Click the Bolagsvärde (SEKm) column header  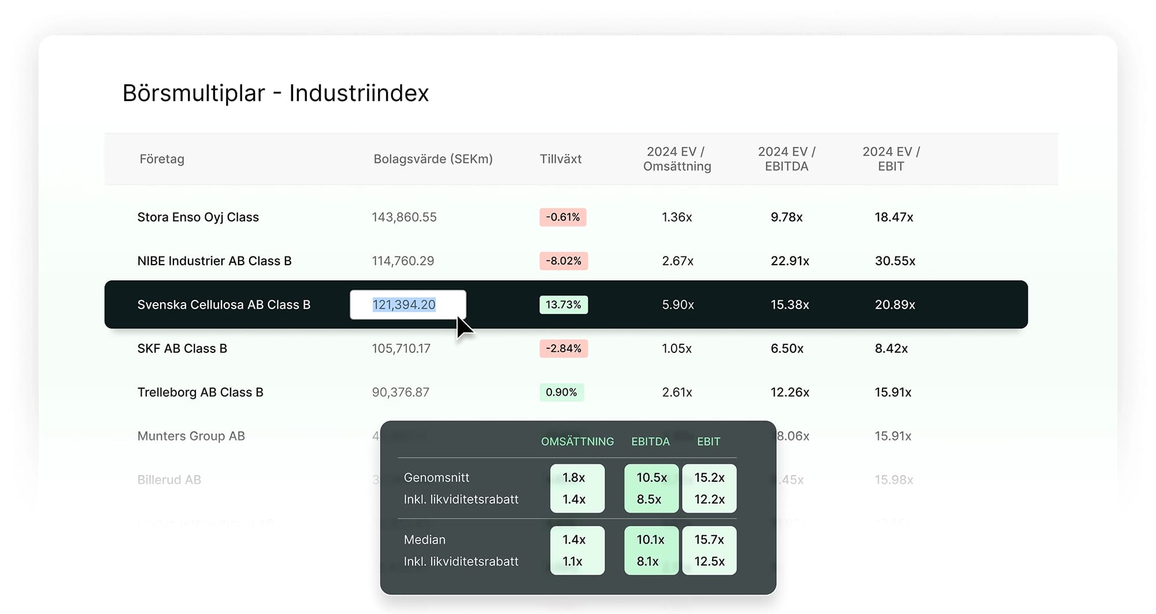(x=433, y=159)
